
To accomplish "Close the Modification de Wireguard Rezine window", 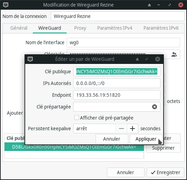I will [x=181, y=5].
